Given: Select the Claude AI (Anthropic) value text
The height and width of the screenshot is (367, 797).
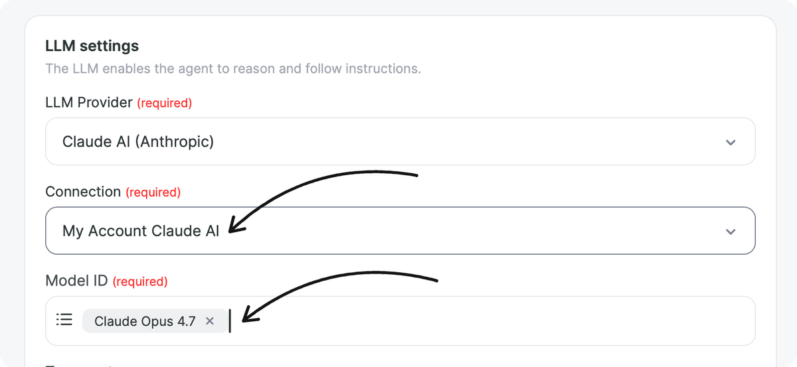Looking at the screenshot, I should (138, 142).
